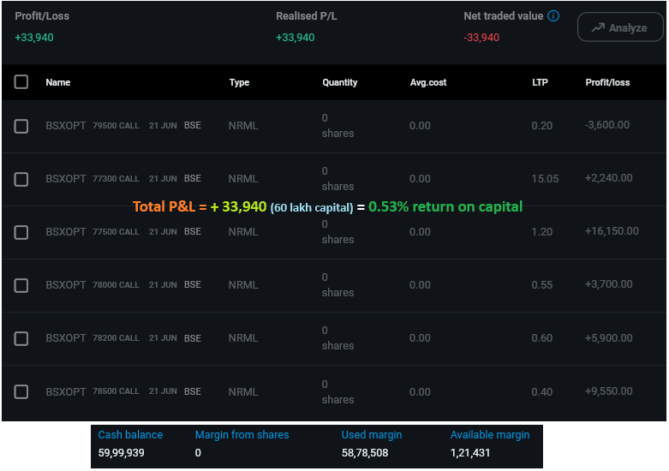Tick the 78000 CALL row checkbox
669x471 pixels.
pos(21,285)
